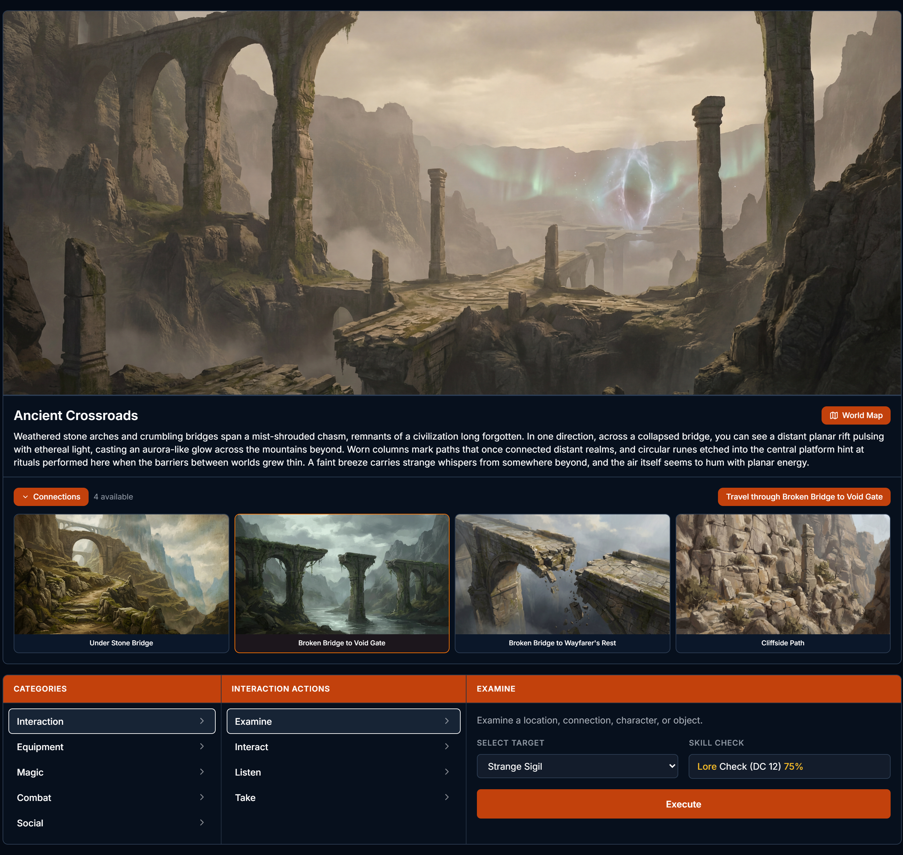This screenshot has height=855, width=903.
Task: Select the Magic category
Action: point(112,772)
